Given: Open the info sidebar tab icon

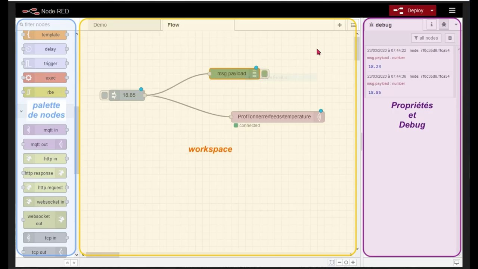Looking at the screenshot, I should point(431,25).
